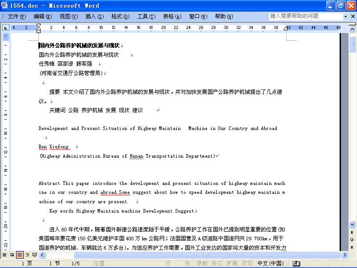Open the 帮助(H) menu
Screen dimensions: 357x268
[x=224, y=17]
